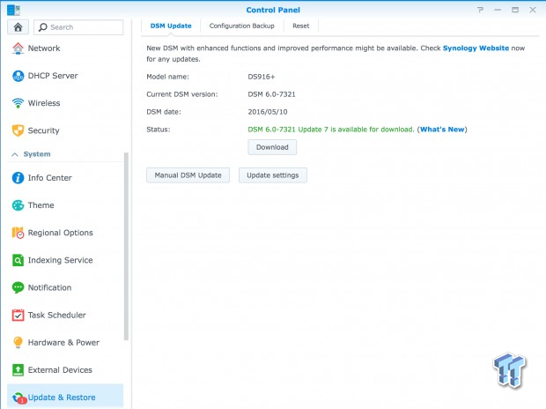Screen dimensions: 546x409
Task: Select the Regional Options label
Action: [61, 233]
